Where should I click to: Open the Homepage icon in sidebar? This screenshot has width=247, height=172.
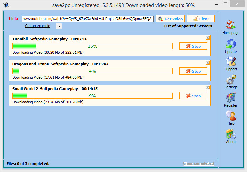click(231, 25)
